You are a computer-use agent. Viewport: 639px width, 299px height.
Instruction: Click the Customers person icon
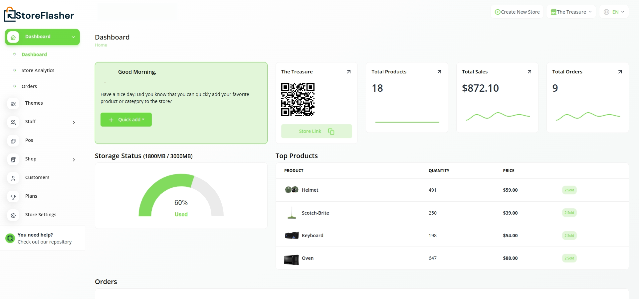13,178
